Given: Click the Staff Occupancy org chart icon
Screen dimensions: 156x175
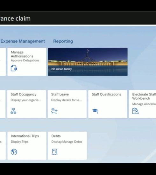Looking at the screenshot, I should click(13, 111).
